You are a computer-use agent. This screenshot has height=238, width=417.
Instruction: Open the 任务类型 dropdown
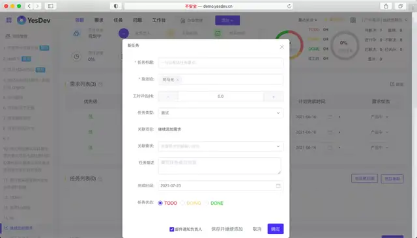[x=220, y=113]
